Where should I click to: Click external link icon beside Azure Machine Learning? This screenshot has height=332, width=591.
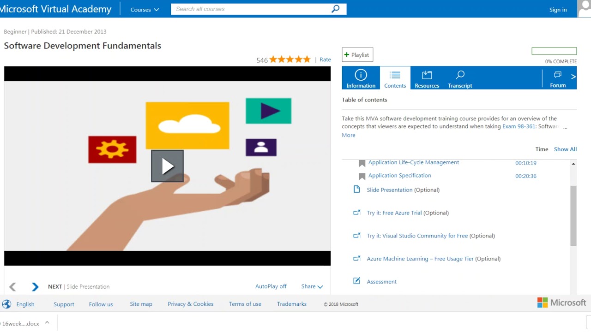tap(356, 259)
